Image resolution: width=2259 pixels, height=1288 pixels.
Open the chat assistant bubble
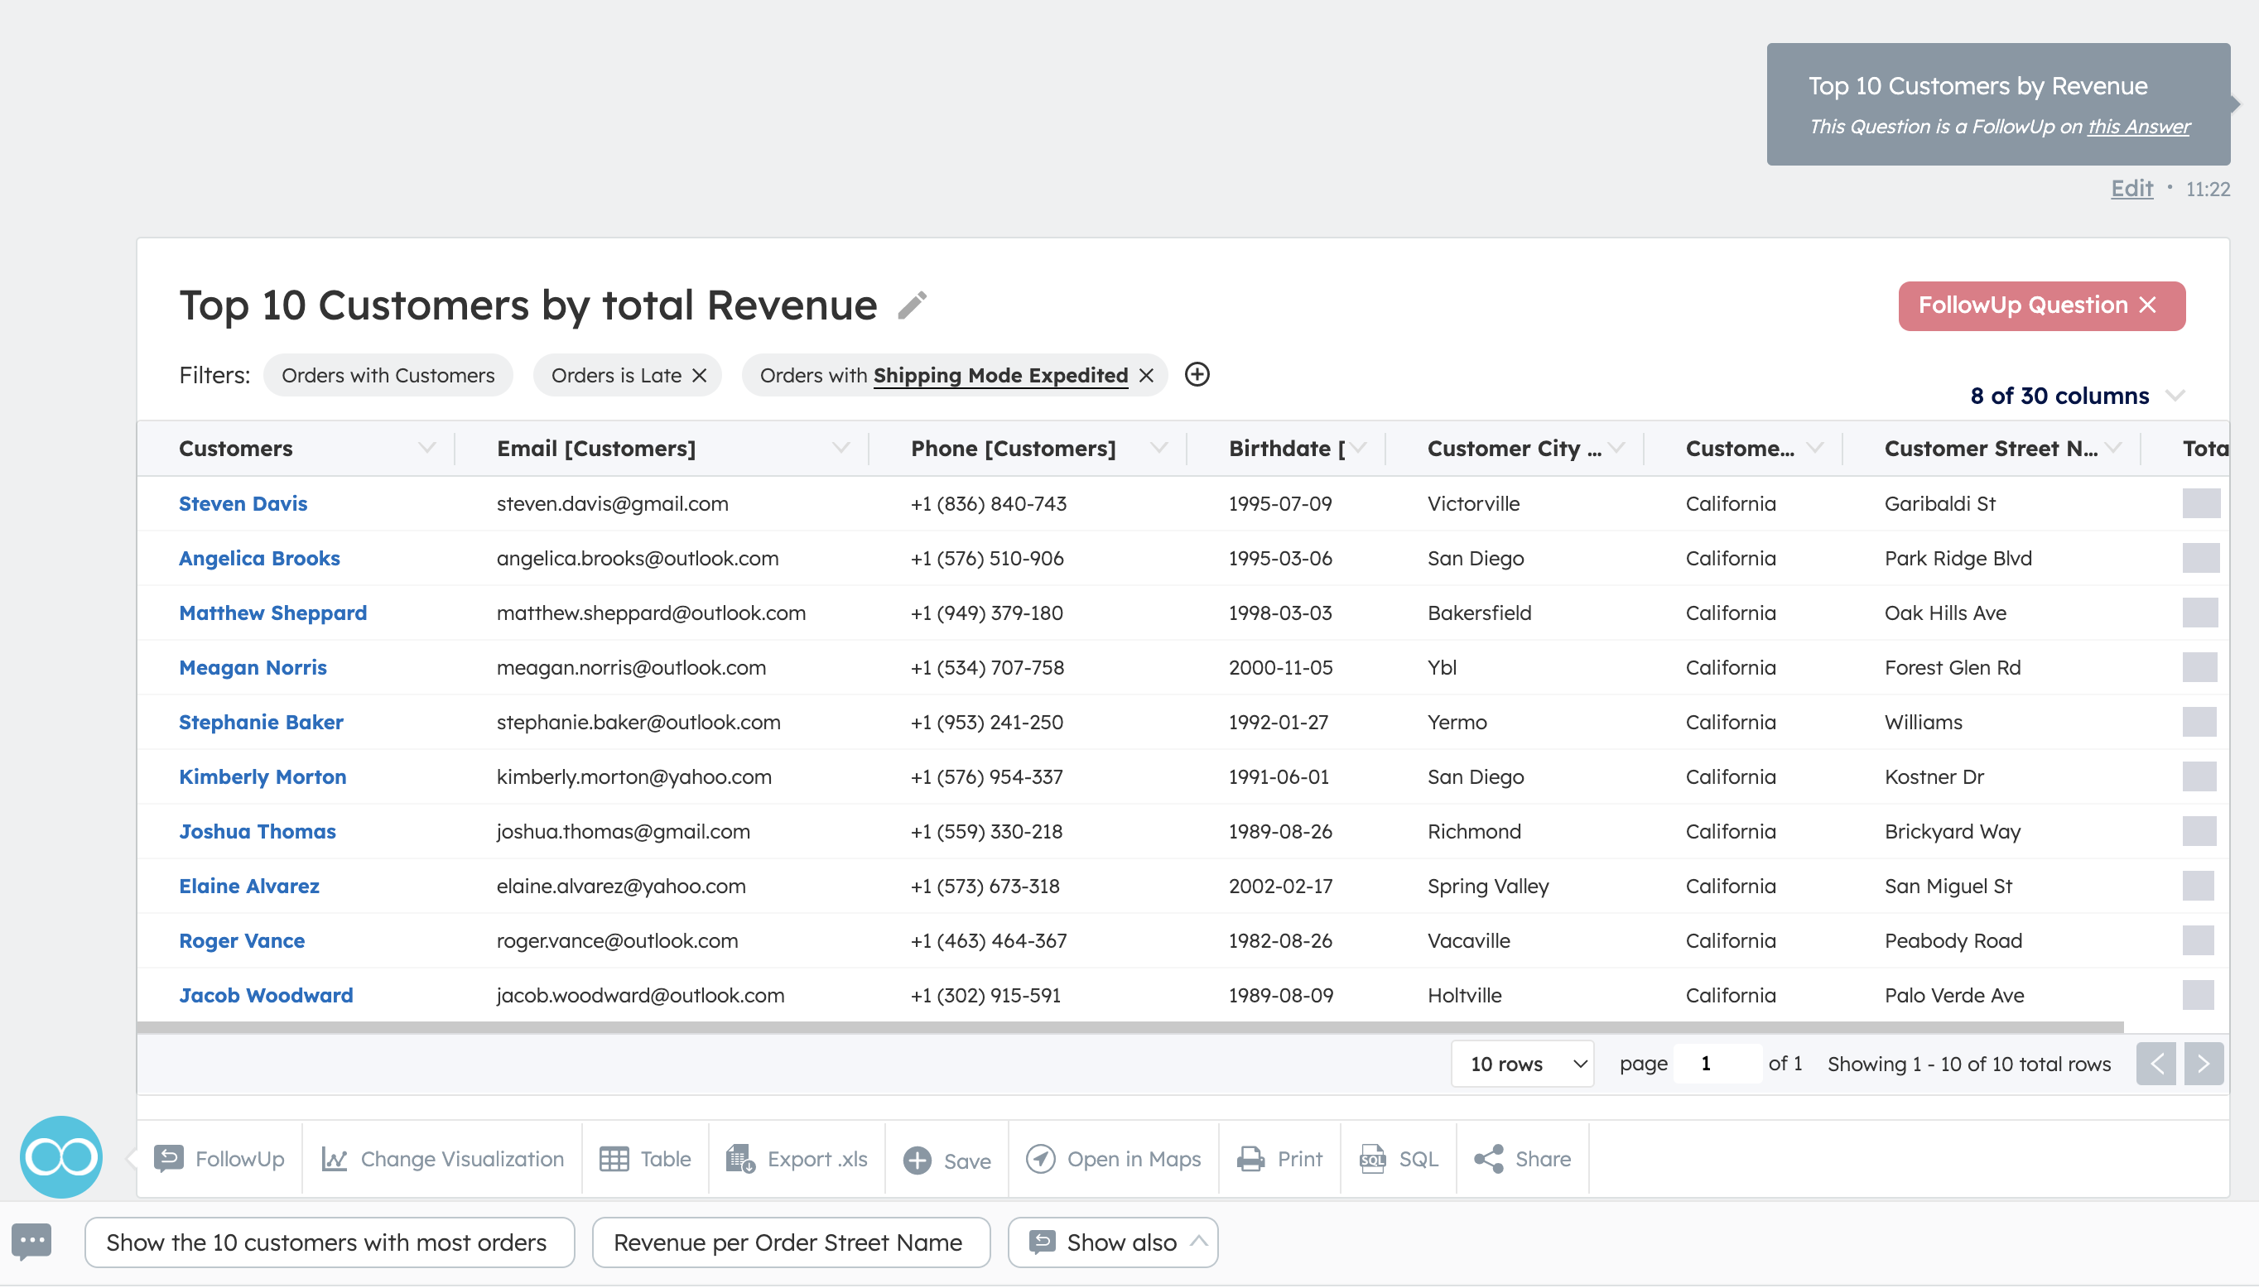coord(33,1240)
